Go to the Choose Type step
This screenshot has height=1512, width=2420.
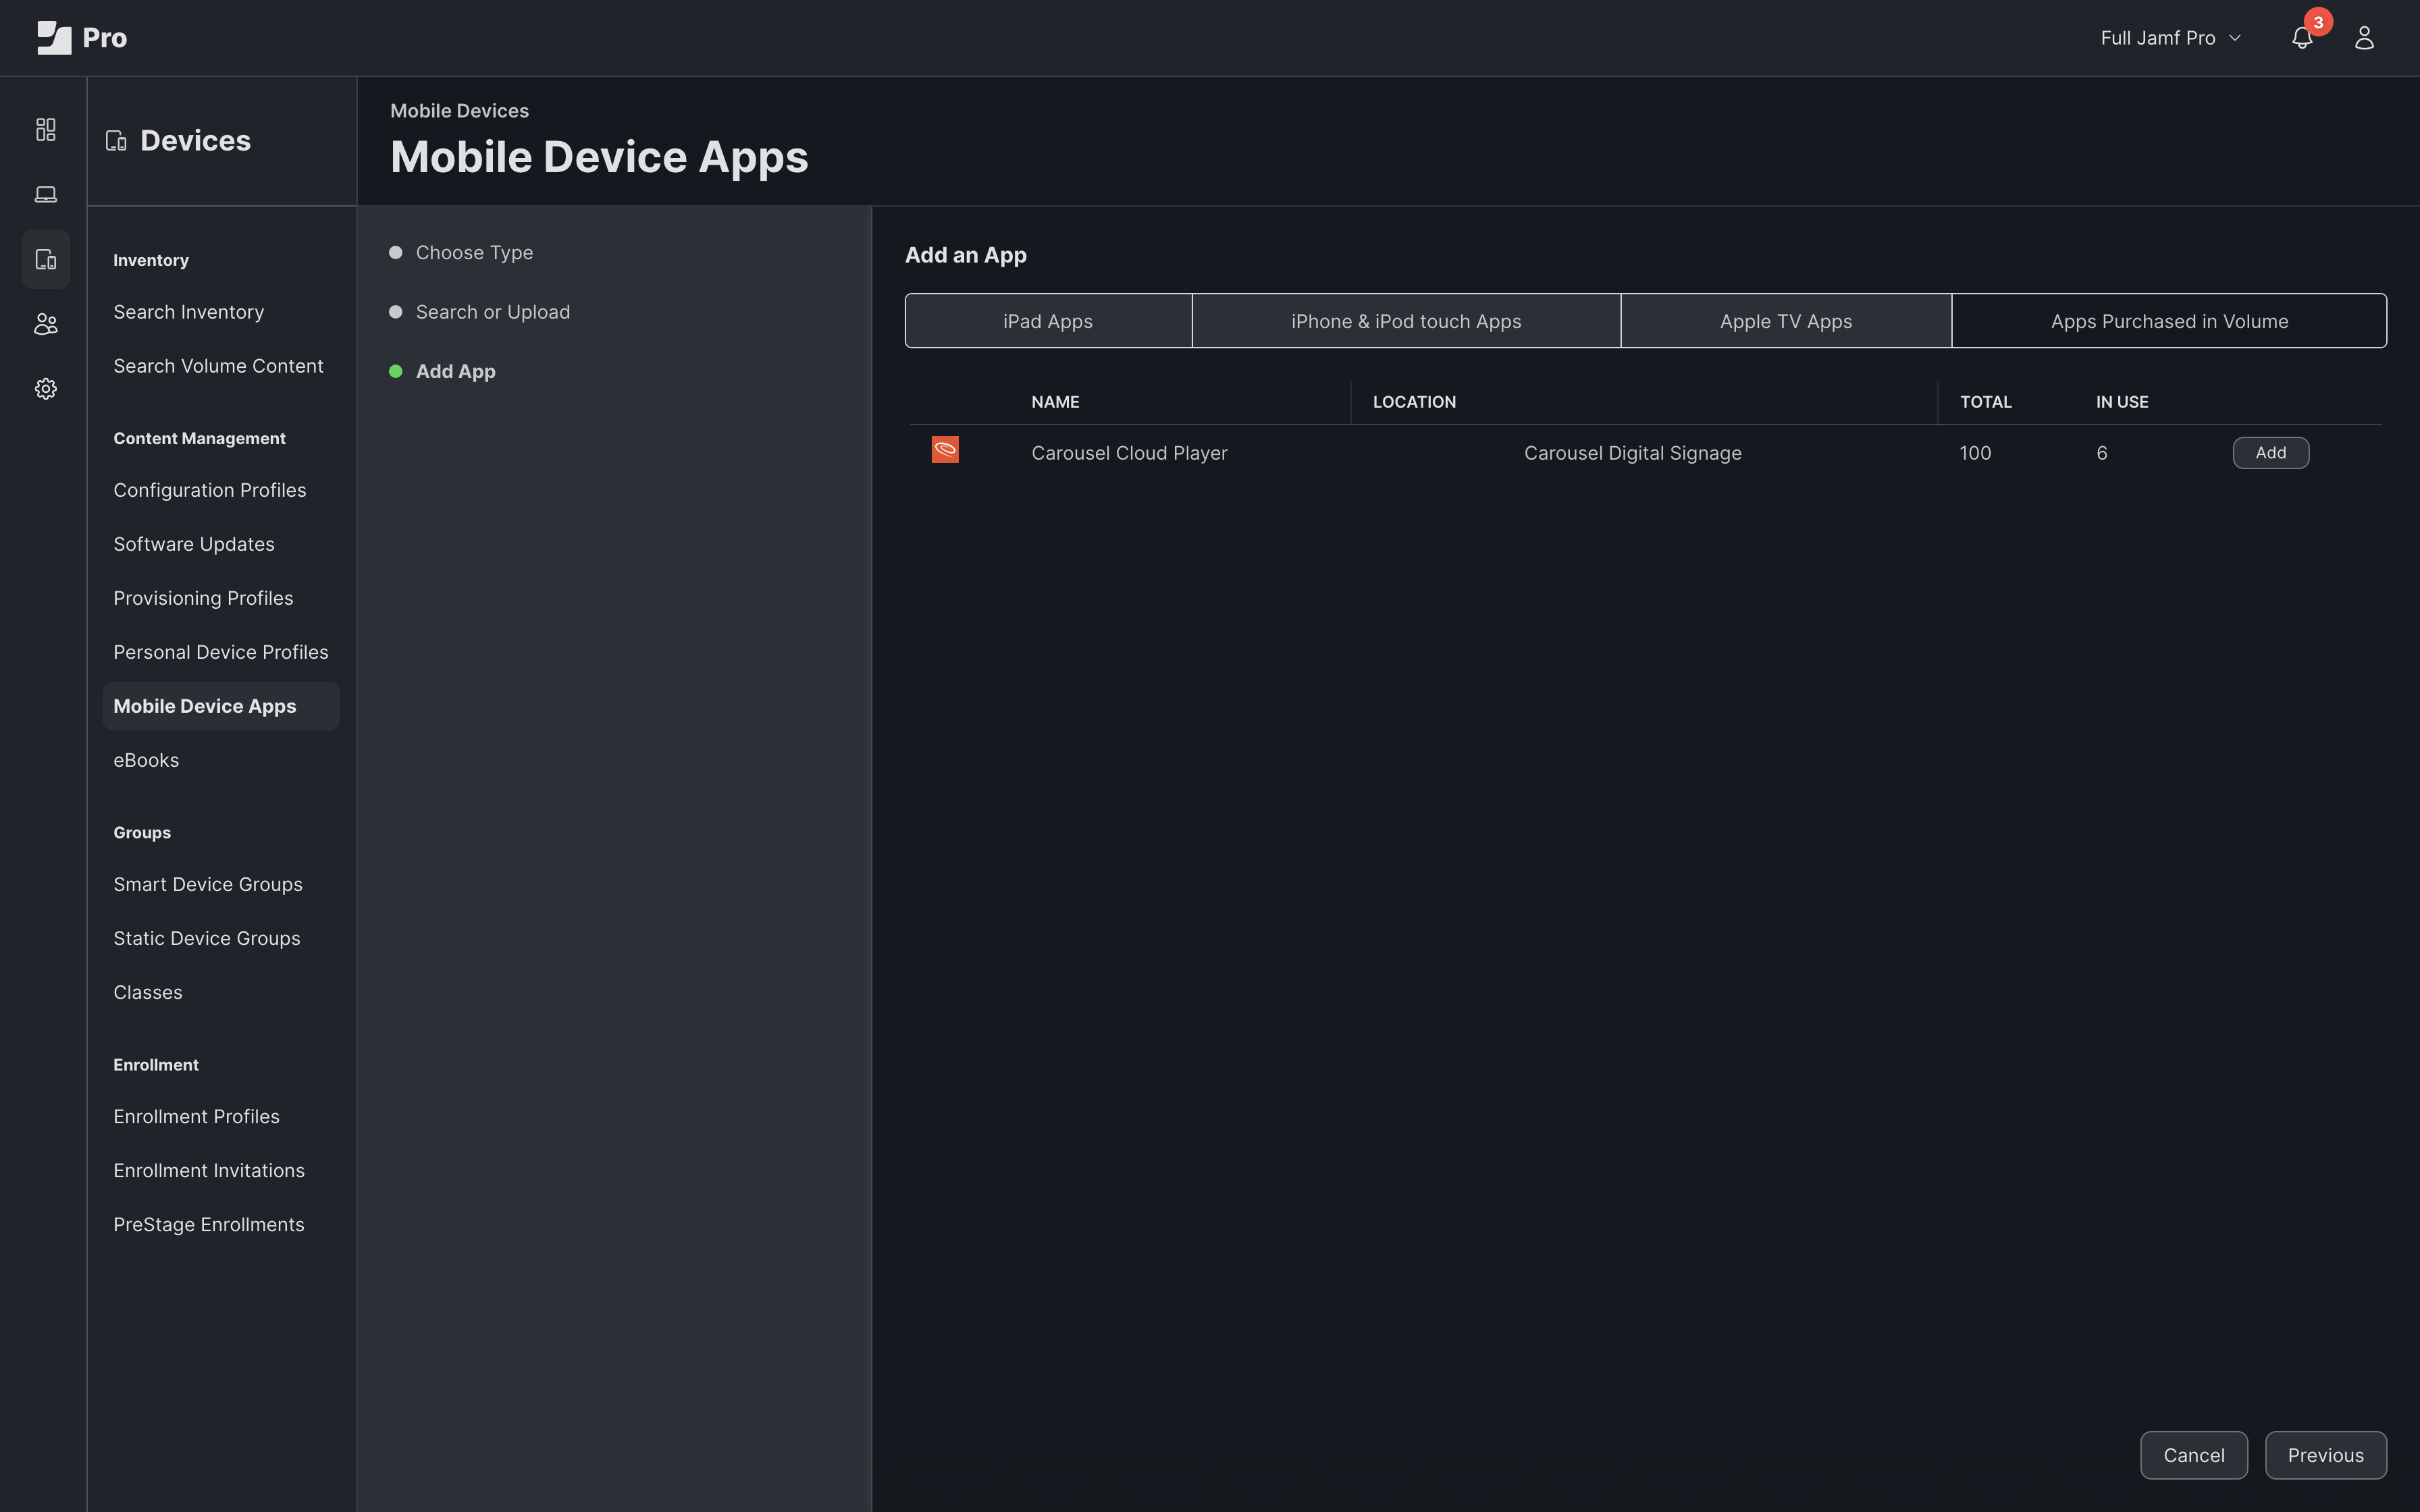tap(461, 253)
